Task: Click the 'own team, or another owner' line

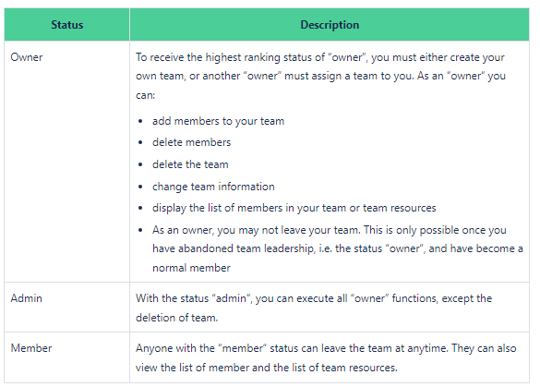Action: (x=320, y=76)
